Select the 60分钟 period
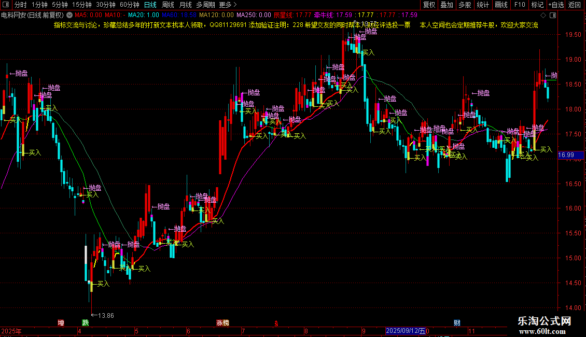 pos(129,5)
